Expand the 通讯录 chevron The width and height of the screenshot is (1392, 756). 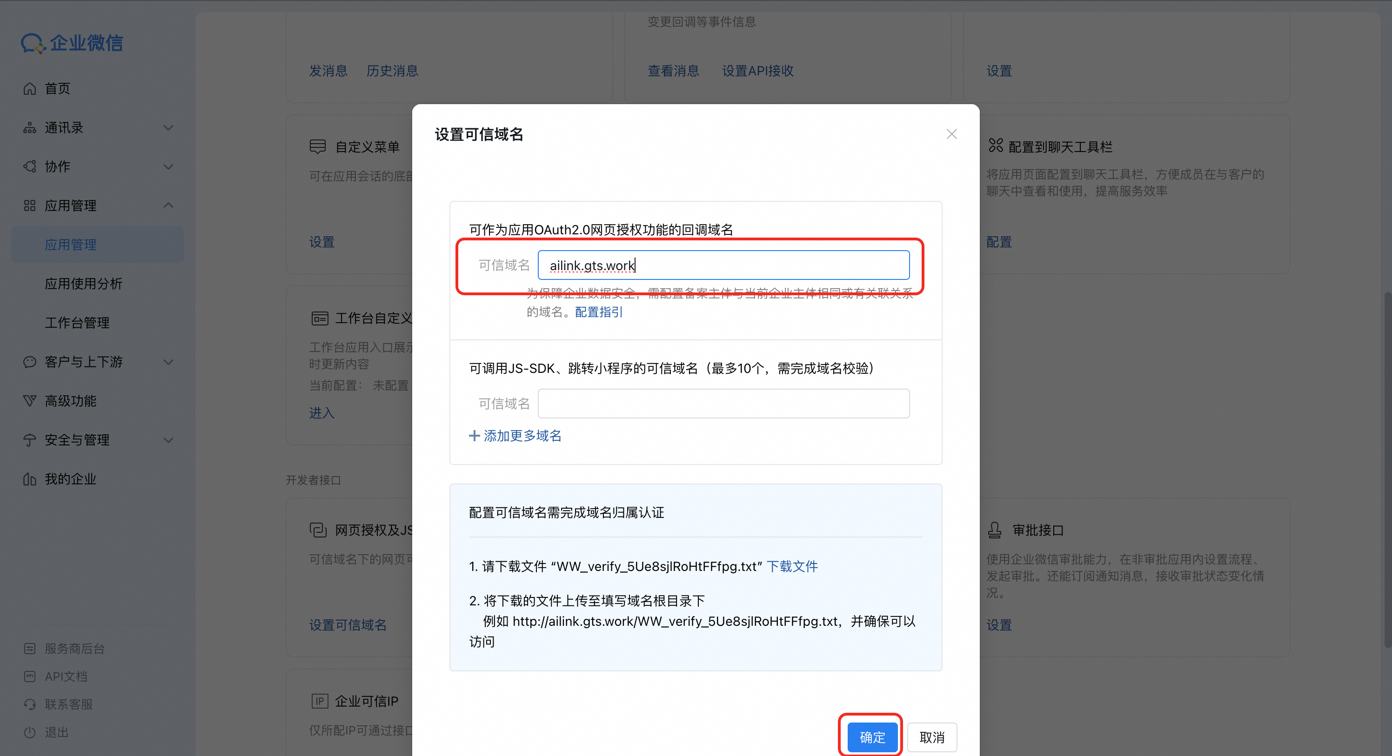[168, 128]
